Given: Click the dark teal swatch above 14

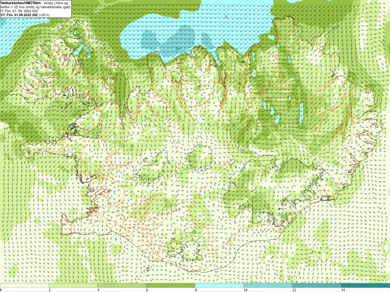Looking at the screenshot, I should coord(366,286).
